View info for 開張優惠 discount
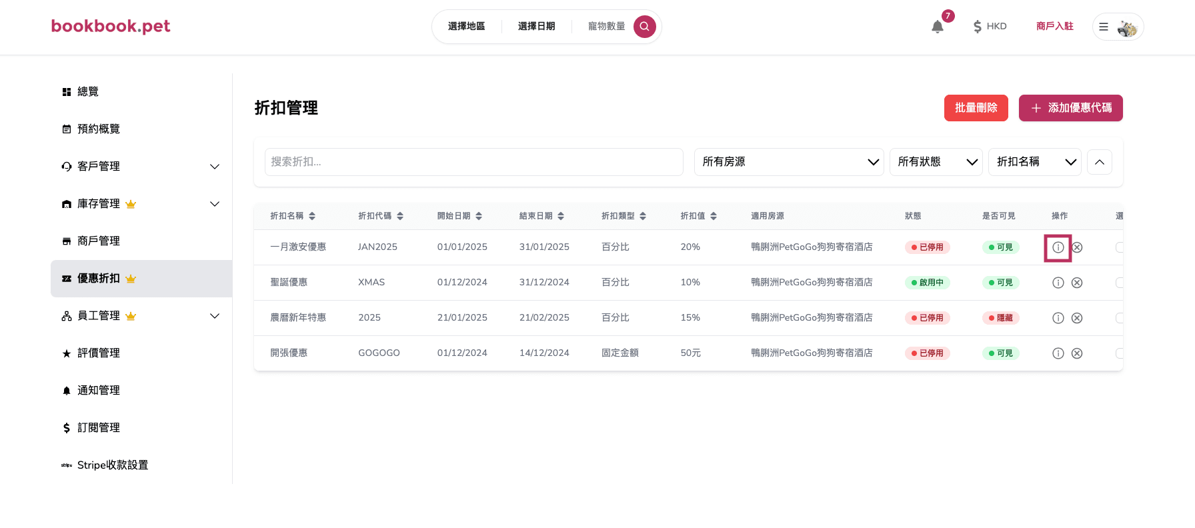1195x528 pixels. click(1058, 353)
